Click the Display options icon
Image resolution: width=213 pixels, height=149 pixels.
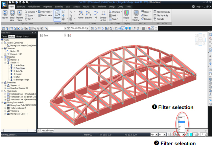click(127, 15)
